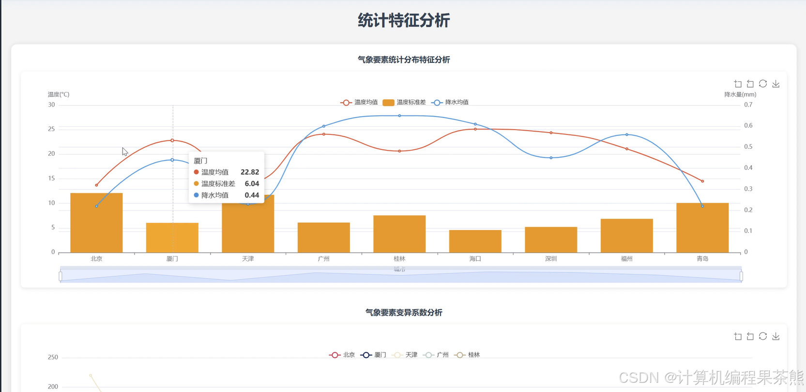
Task: Click download image icon in 气象要素变异系数分析 chart
Action: [776, 336]
